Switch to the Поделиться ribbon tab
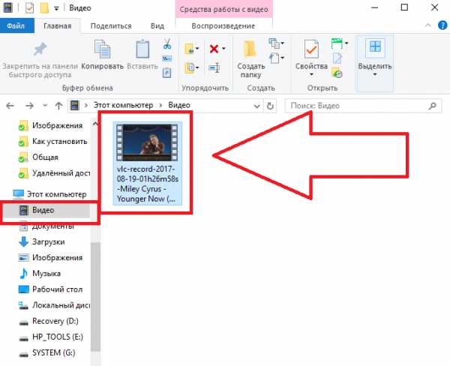 click(x=111, y=25)
